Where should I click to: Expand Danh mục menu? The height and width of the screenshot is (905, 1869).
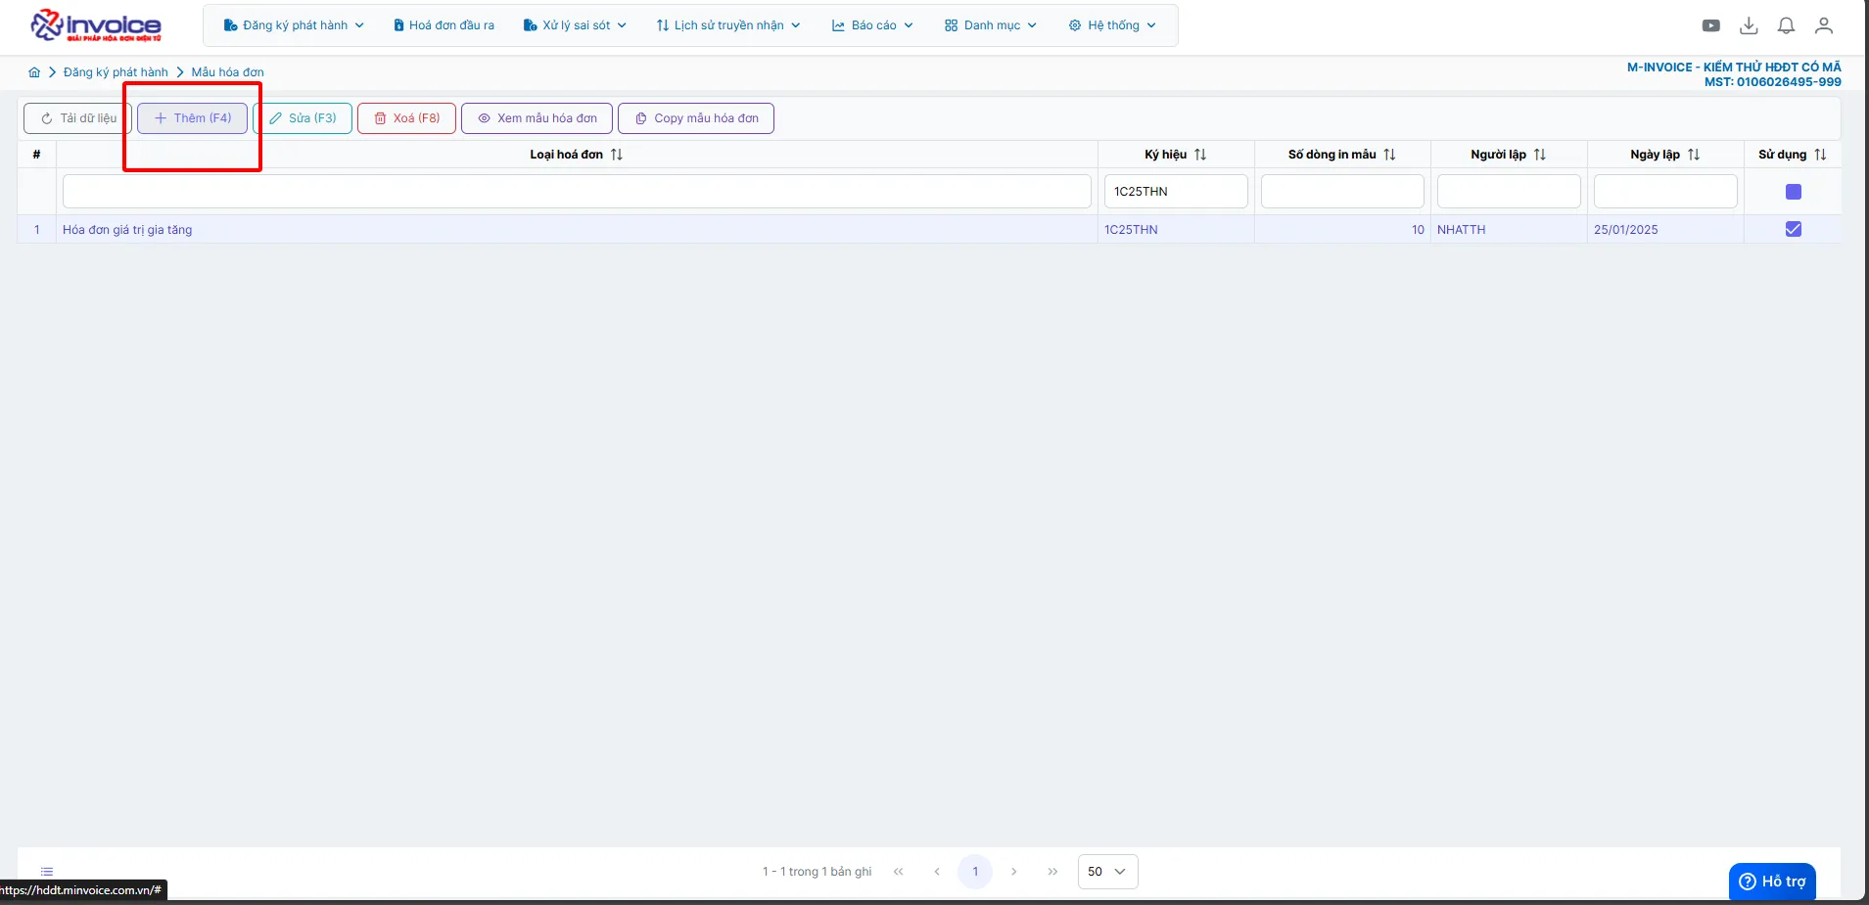point(991,25)
